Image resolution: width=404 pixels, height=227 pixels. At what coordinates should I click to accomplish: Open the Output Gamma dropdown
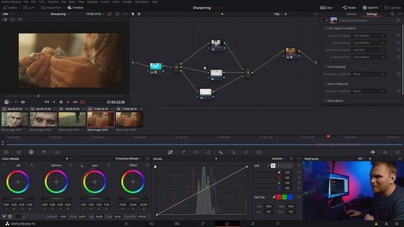point(369,57)
